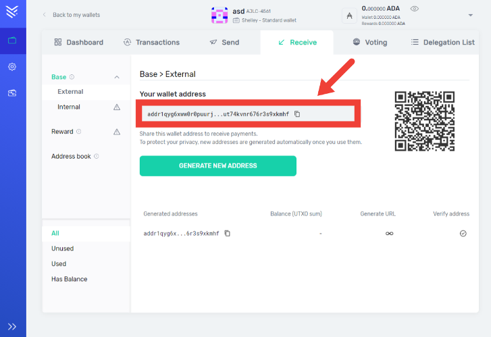Copy the generated address in the table
This screenshot has height=337, width=491.
(228, 234)
